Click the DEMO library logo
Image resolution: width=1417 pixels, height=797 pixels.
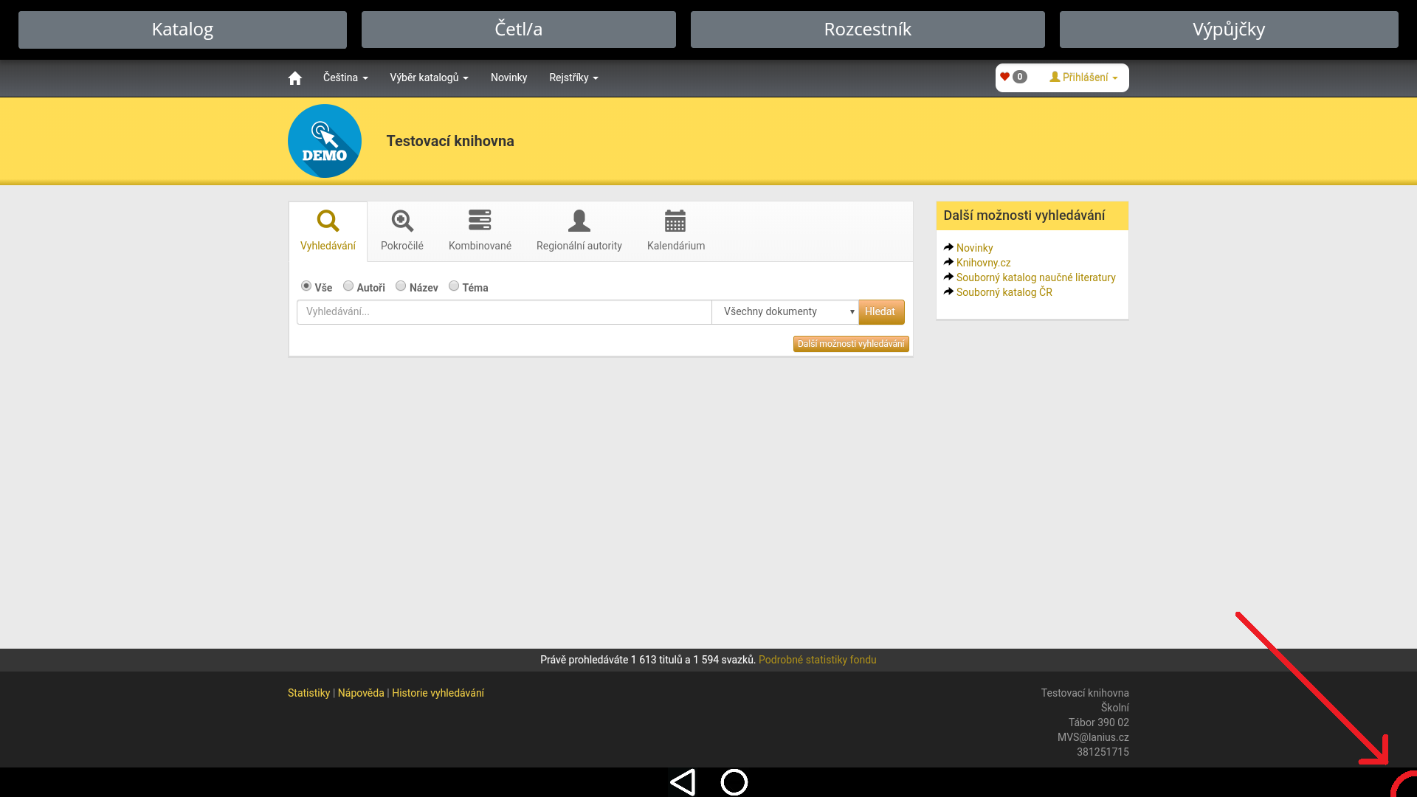325,141
